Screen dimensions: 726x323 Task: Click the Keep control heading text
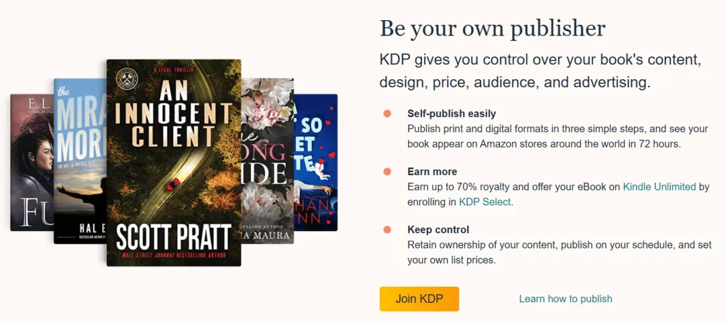point(438,230)
